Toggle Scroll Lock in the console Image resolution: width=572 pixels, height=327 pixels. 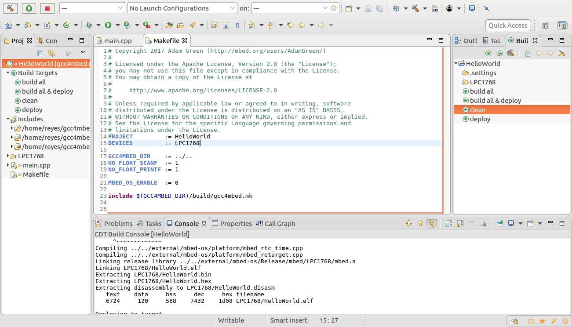[459, 223]
